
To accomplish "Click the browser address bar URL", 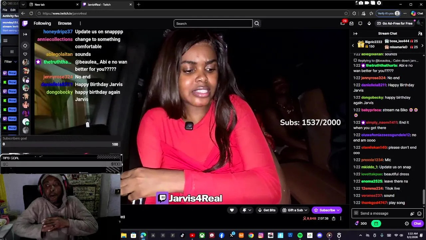I will coord(65,13).
